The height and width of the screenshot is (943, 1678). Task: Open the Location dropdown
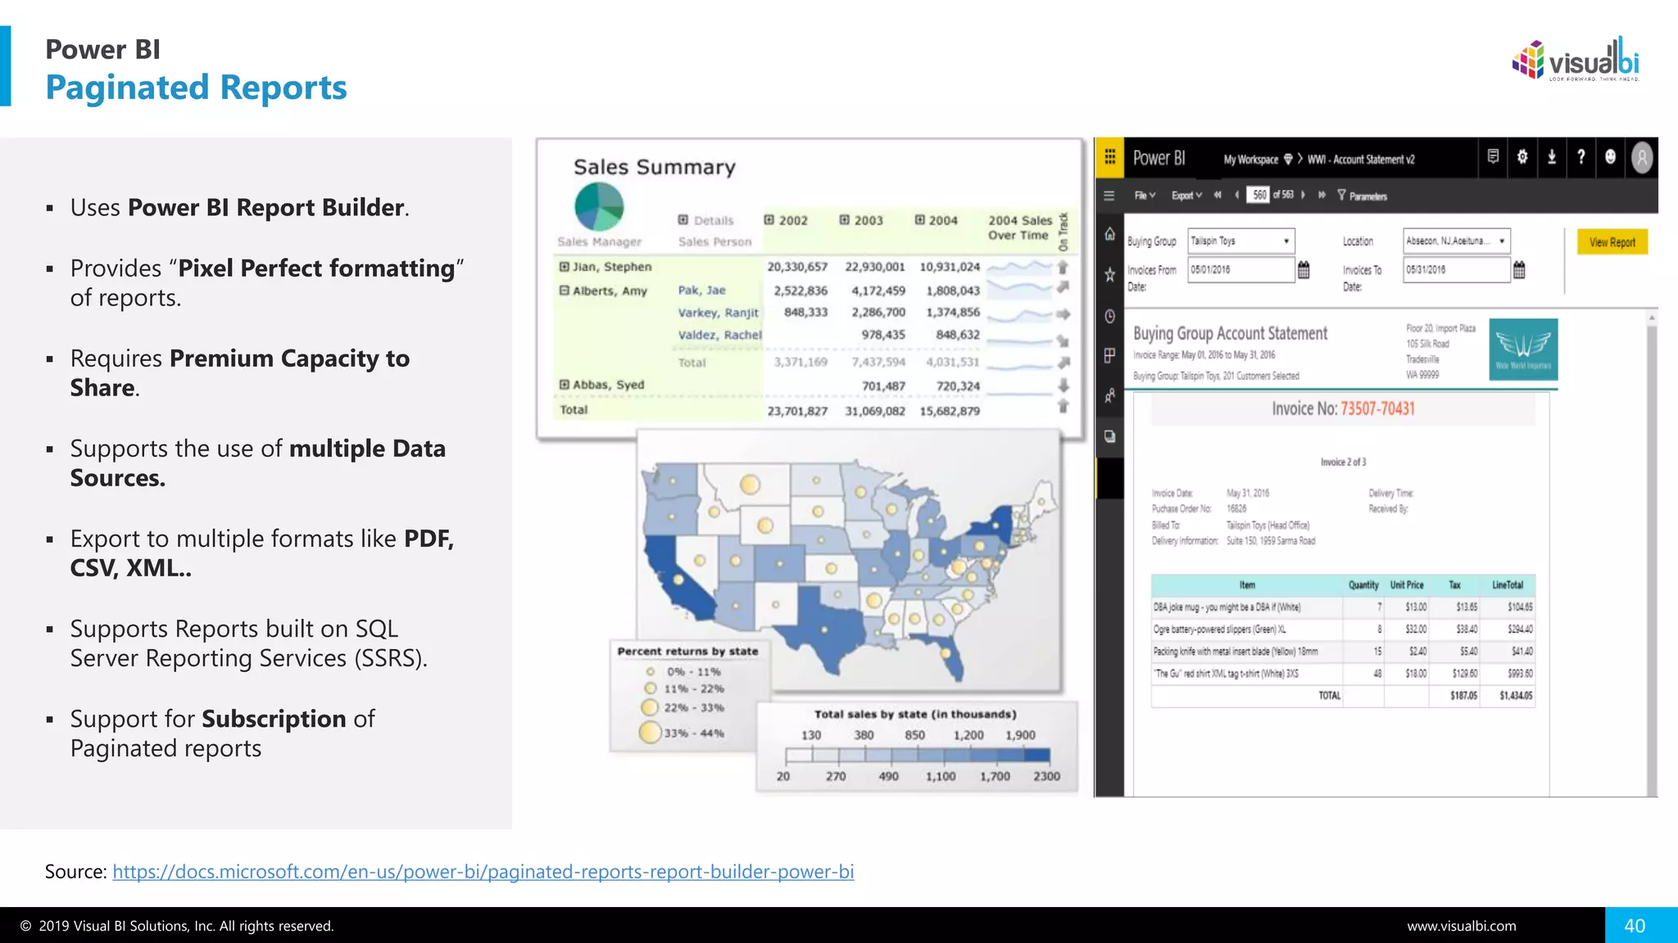tap(1456, 241)
